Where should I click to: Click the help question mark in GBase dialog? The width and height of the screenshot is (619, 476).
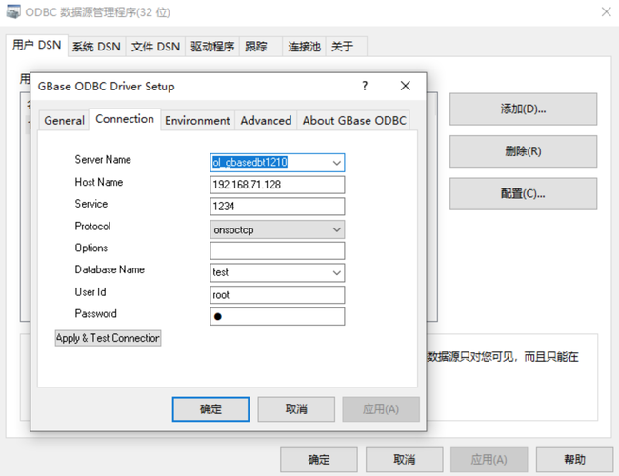click(365, 86)
